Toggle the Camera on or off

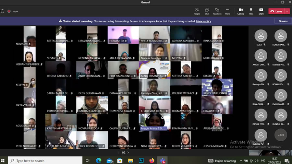(x=241, y=11)
